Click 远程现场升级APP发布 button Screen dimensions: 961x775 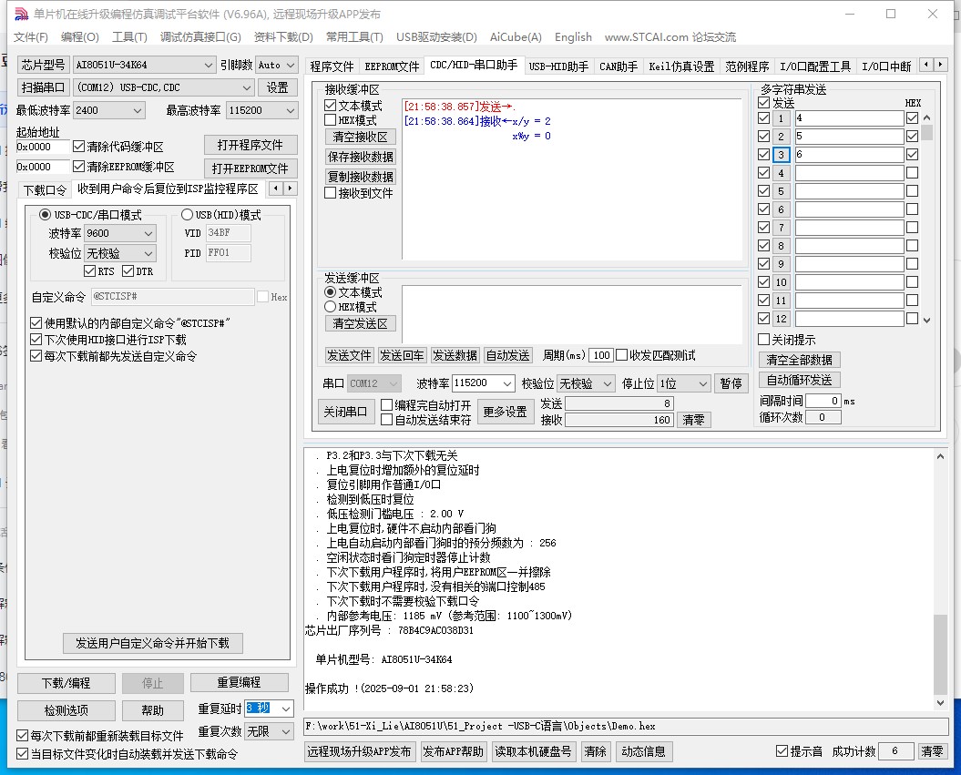pos(359,751)
